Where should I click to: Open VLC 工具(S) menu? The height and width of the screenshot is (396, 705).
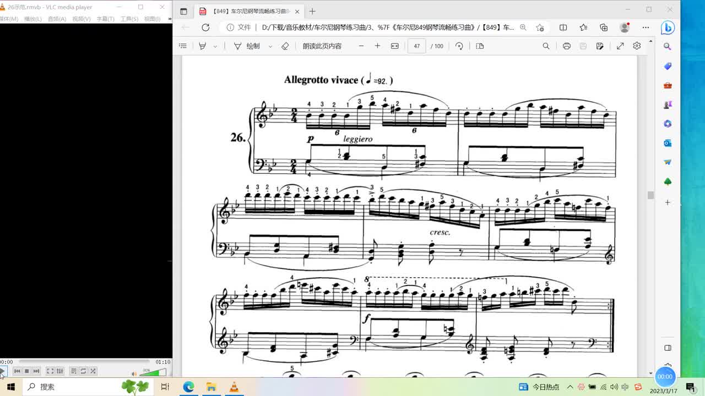(129, 19)
